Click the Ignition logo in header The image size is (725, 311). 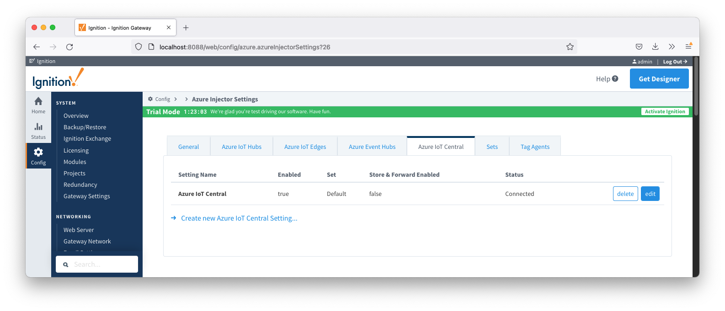pyautogui.click(x=58, y=79)
